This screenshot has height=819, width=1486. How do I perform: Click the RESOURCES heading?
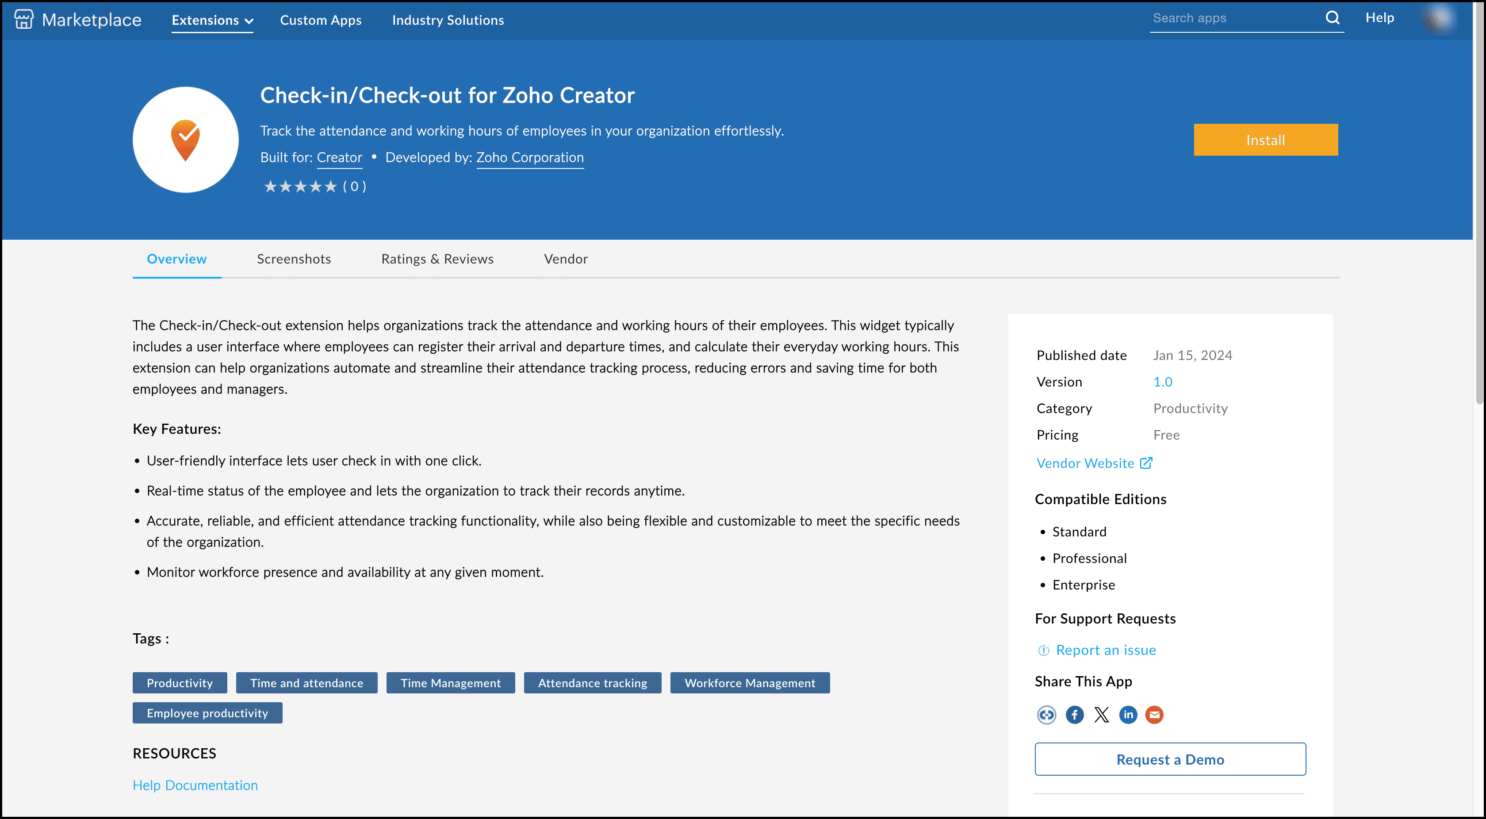[x=174, y=753]
